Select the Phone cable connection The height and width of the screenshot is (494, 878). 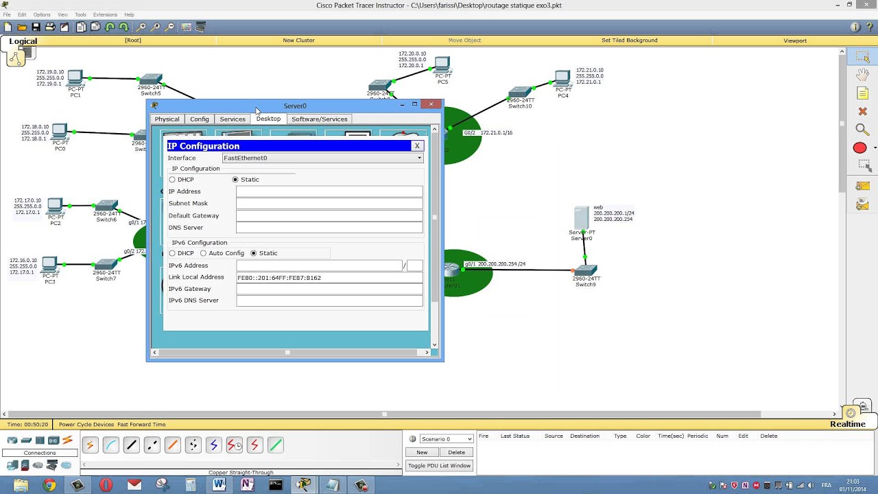[x=193, y=445]
